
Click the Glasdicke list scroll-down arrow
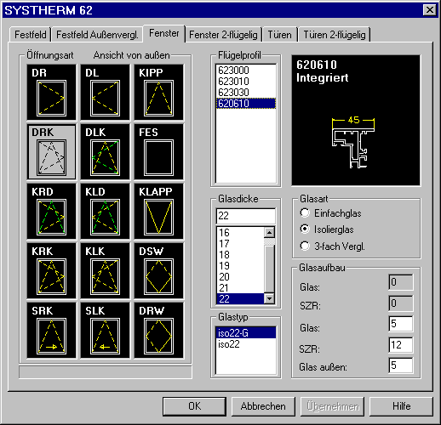pyautogui.click(x=269, y=298)
